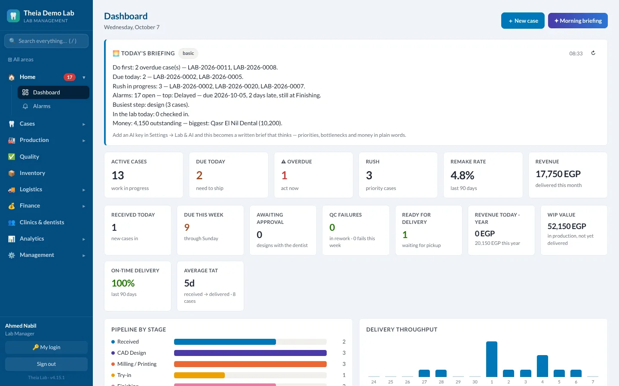Screen dimensions: 619x386
Task: Click the My login button
Action: pos(46,347)
